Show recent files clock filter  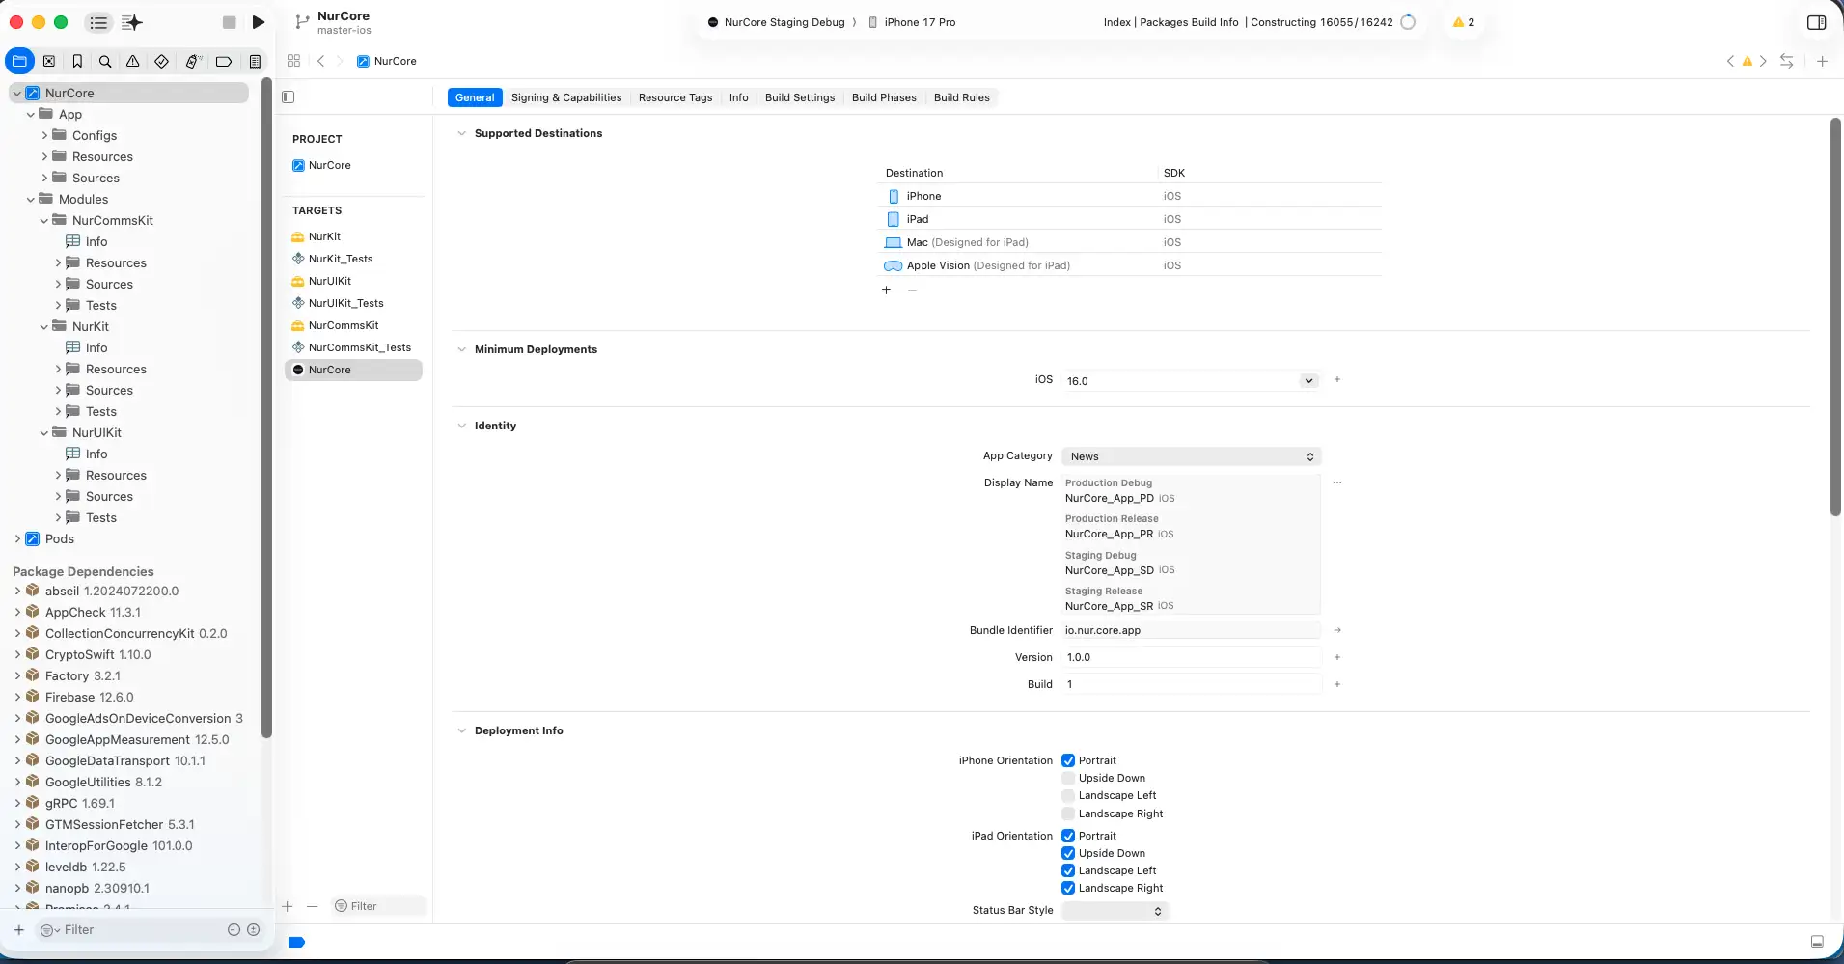click(234, 930)
